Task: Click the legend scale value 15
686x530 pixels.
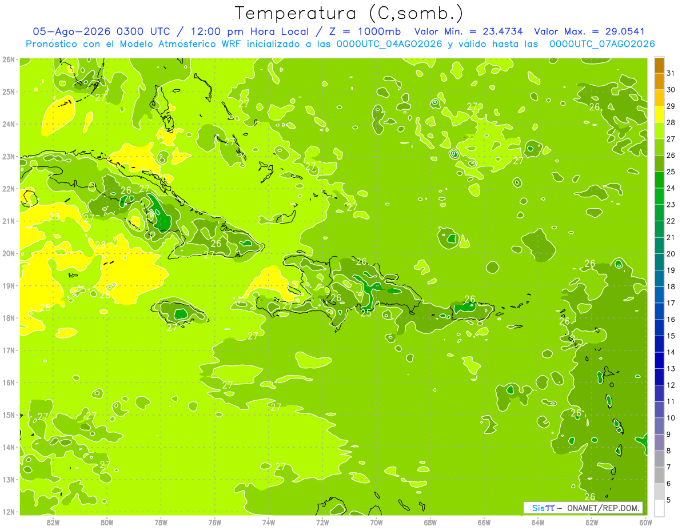Action: [671, 336]
